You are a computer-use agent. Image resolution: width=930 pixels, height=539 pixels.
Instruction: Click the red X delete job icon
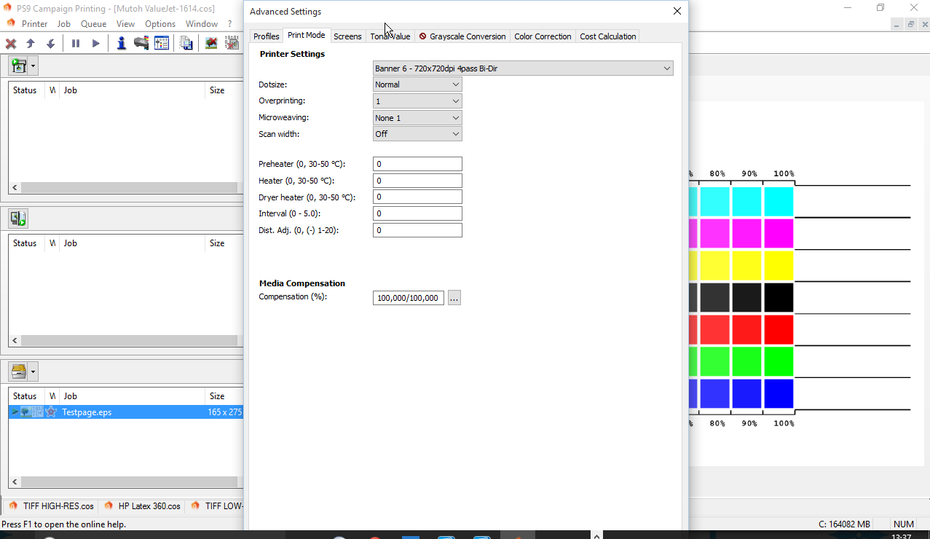(x=11, y=44)
